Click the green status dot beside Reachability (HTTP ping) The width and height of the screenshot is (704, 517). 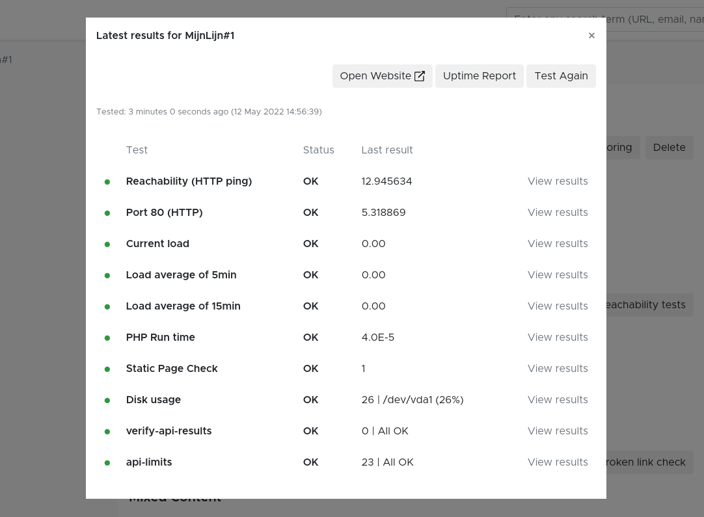pos(107,181)
